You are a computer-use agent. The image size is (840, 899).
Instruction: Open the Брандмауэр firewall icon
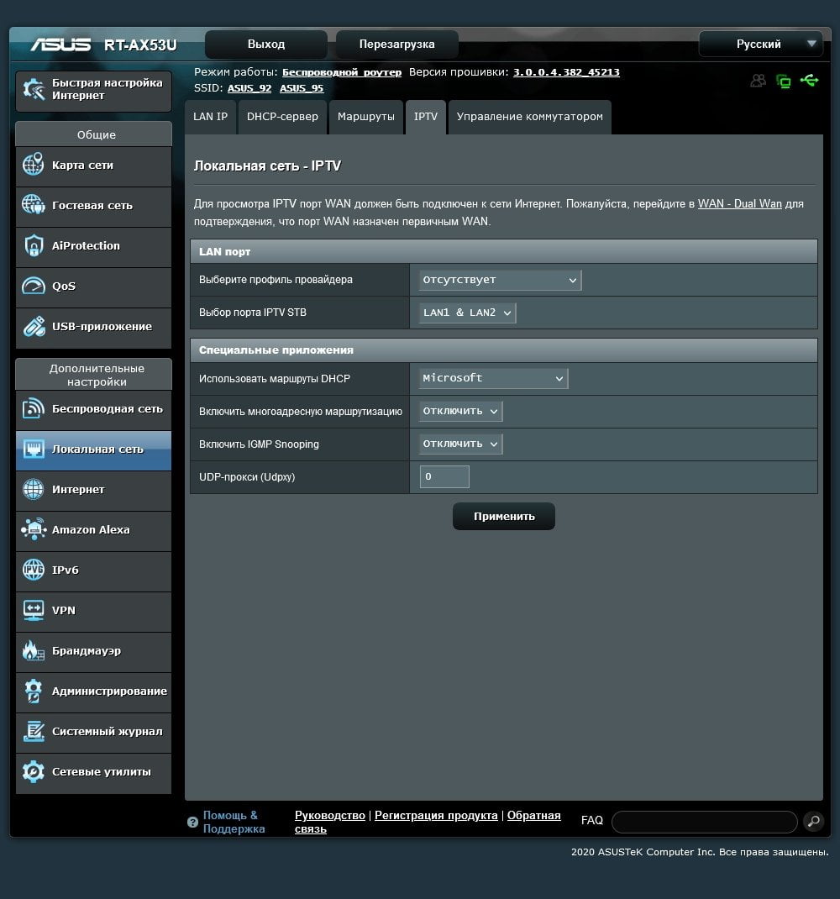[x=34, y=651]
